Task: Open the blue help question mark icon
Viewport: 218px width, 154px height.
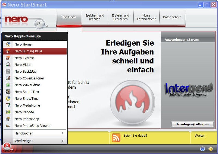Action: 202,149
